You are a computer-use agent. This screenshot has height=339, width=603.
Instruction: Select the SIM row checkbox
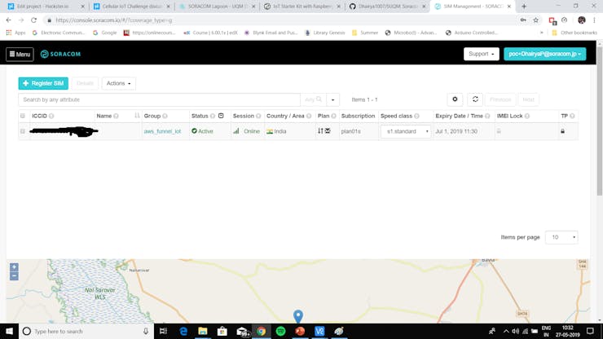[23, 131]
